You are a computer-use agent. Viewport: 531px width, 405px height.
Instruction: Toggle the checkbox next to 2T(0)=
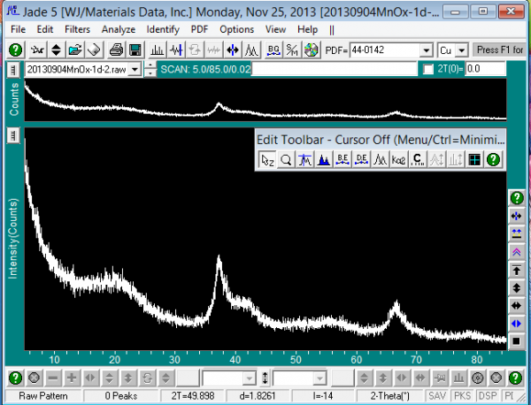click(x=428, y=69)
